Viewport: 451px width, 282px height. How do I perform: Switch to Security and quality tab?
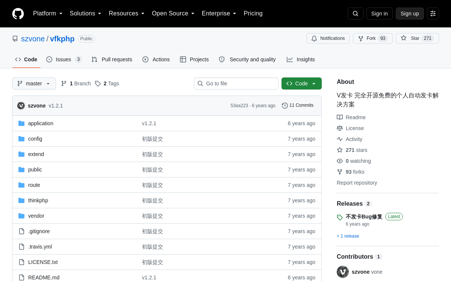click(247, 59)
